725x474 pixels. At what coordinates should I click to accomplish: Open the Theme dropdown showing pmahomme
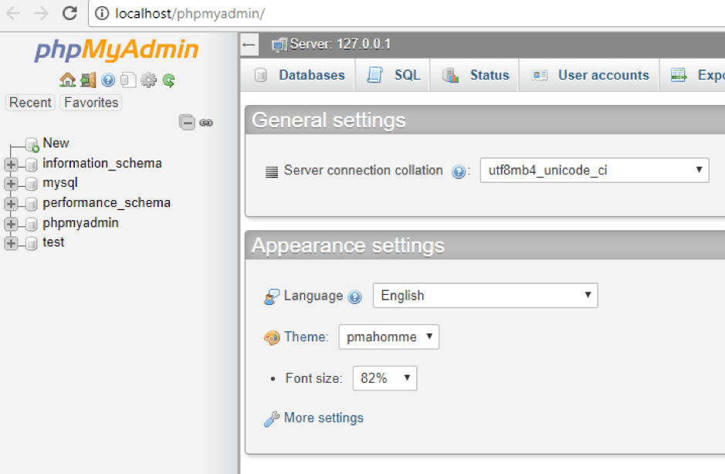pyautogui.click(x=388, y=337)
